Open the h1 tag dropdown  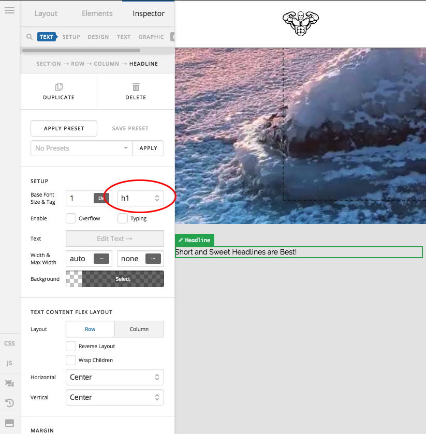pos(140,198)
